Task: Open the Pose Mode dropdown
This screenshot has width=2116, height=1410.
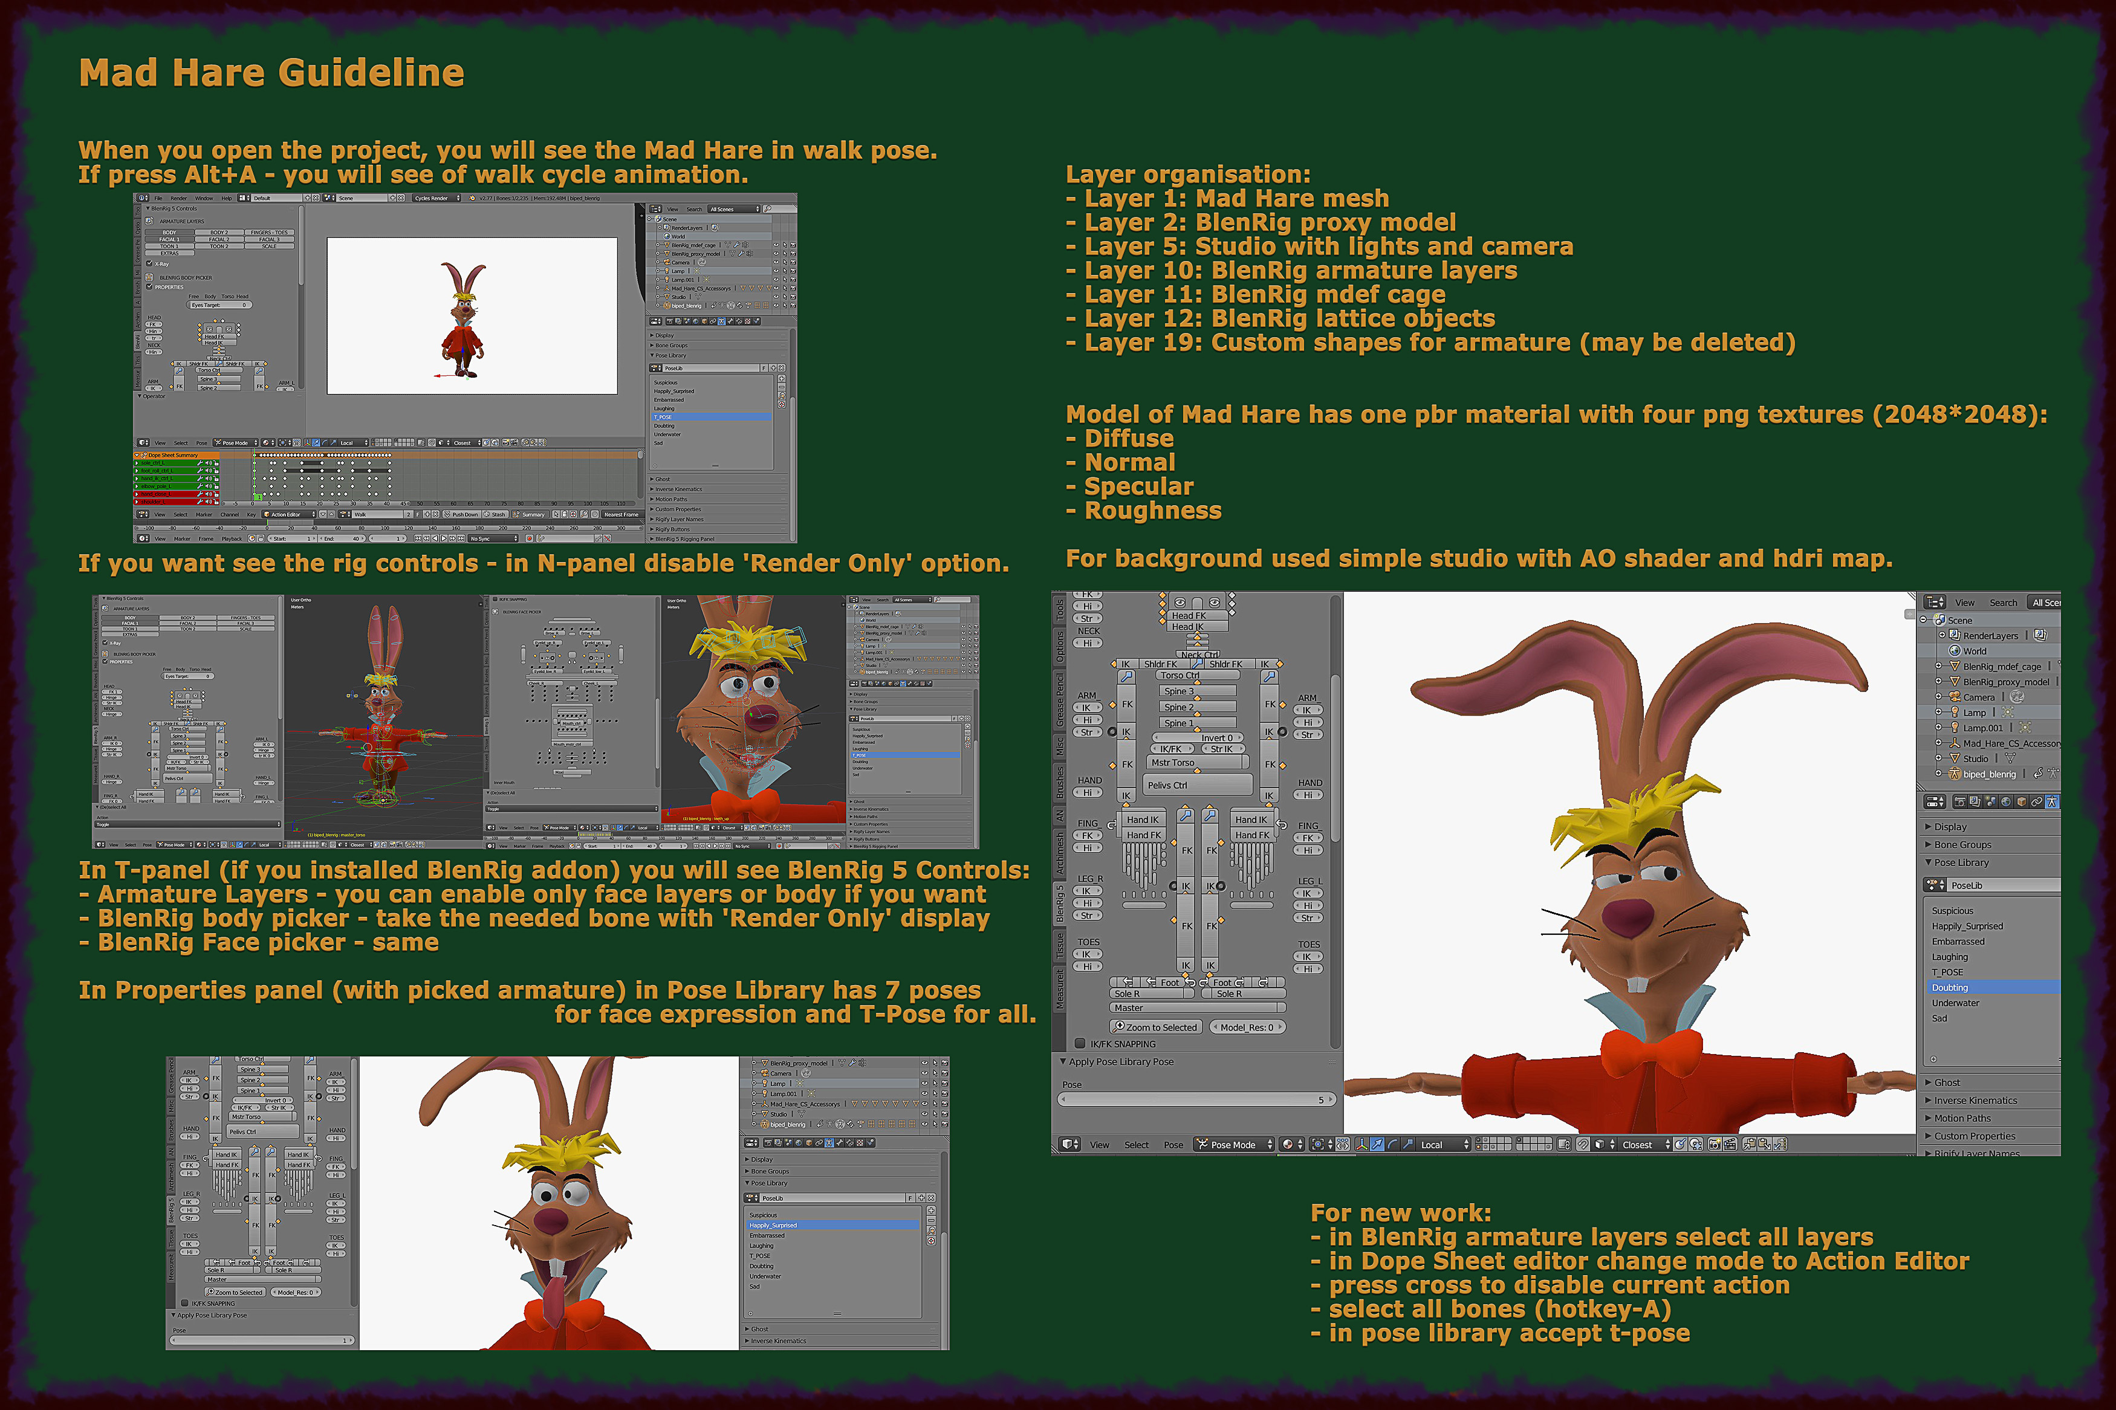Action: point(1233,1146)
